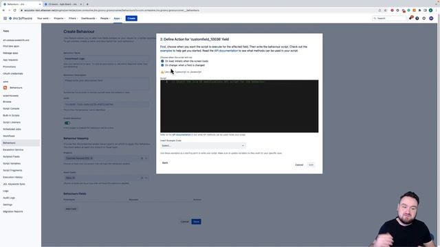The height and width of the screenshot is (247, 440).
Task: Open the Jira app switcher grid icon
Action: [x=5, y=19]
